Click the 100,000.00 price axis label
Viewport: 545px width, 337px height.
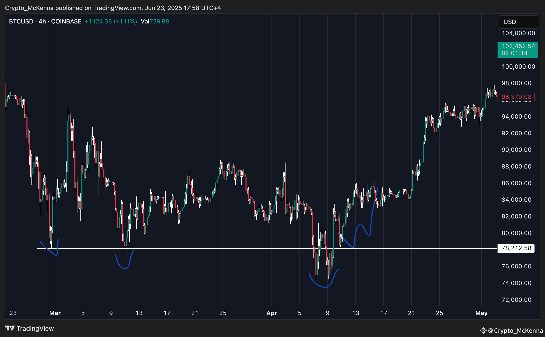[x=519, y=67]
